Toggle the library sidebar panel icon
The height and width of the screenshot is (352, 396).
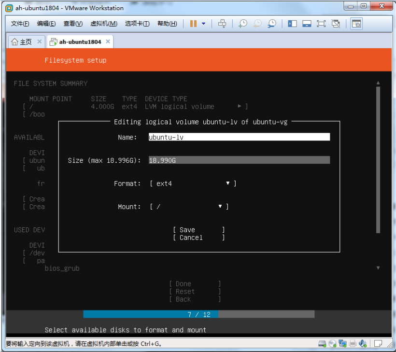pos(292,24)
